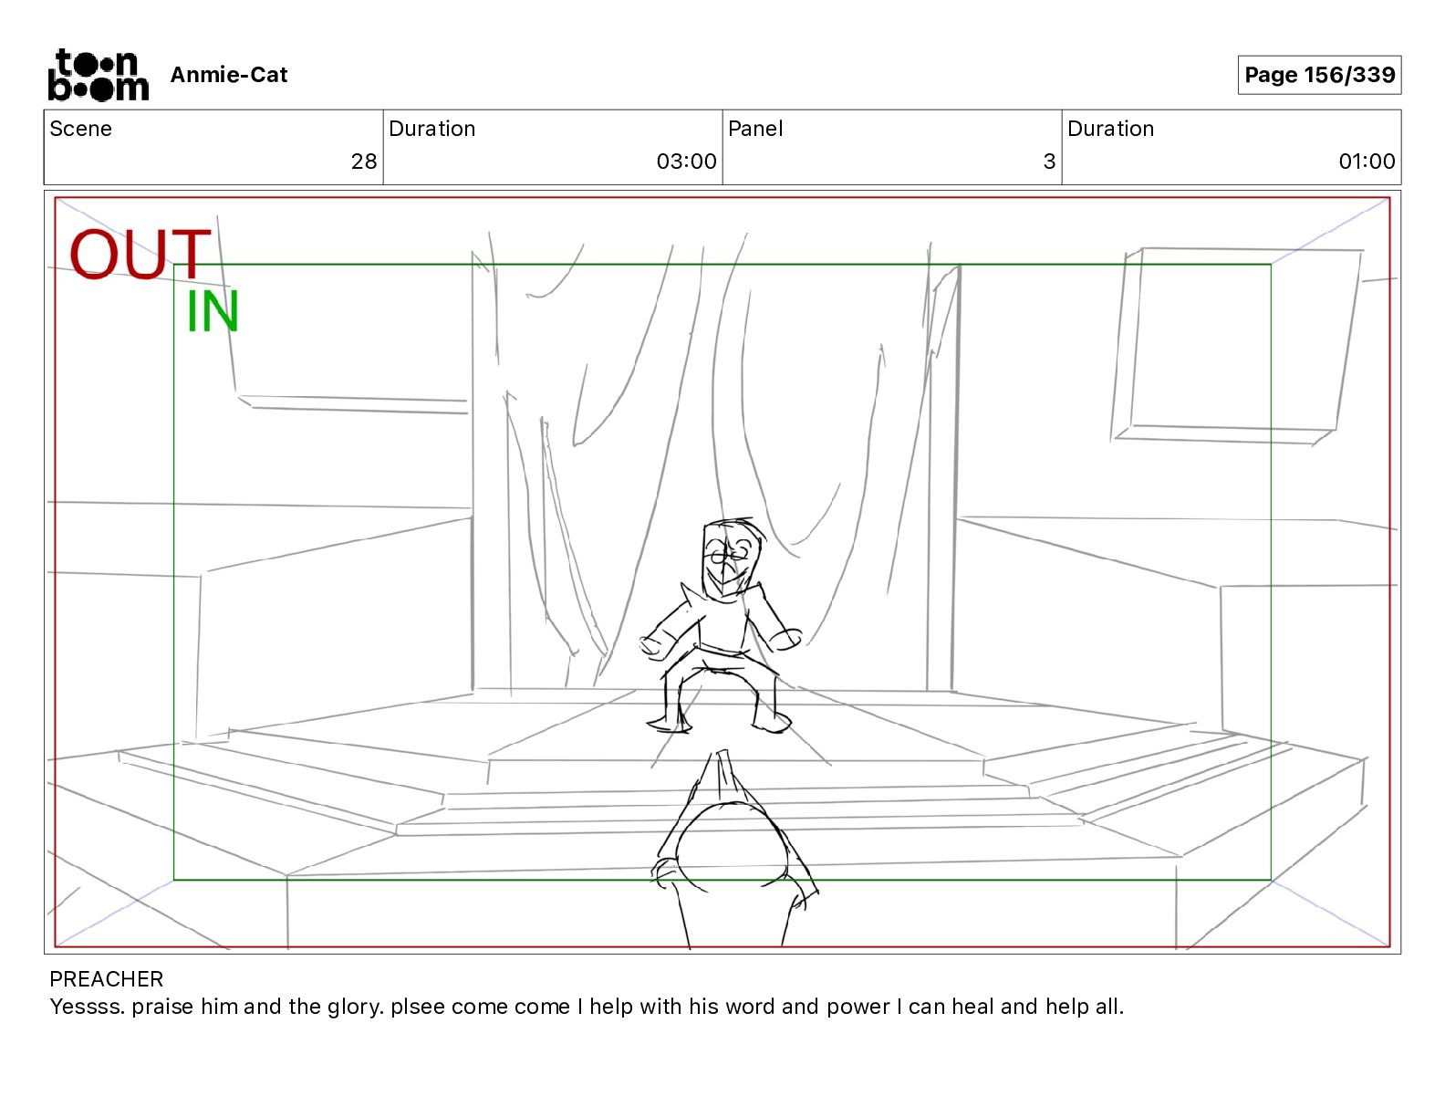Viewport: 1445px width, 1117px height.
Task: Click the preacher character sketch on stage
Action: tap(721, 626)
